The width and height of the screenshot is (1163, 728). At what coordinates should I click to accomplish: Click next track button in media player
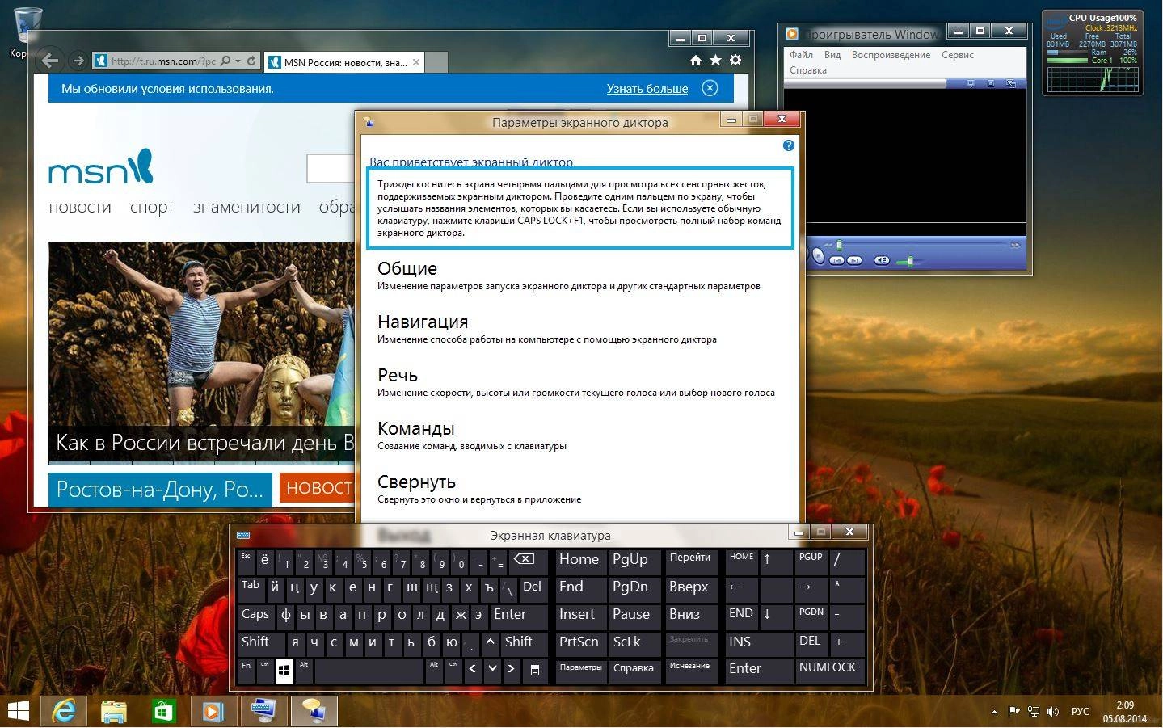click(x=854, y=260)
